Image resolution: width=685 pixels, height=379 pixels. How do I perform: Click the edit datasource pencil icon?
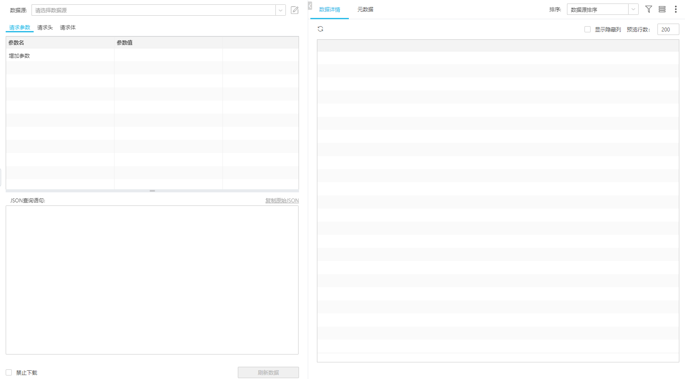pos(294,10)
